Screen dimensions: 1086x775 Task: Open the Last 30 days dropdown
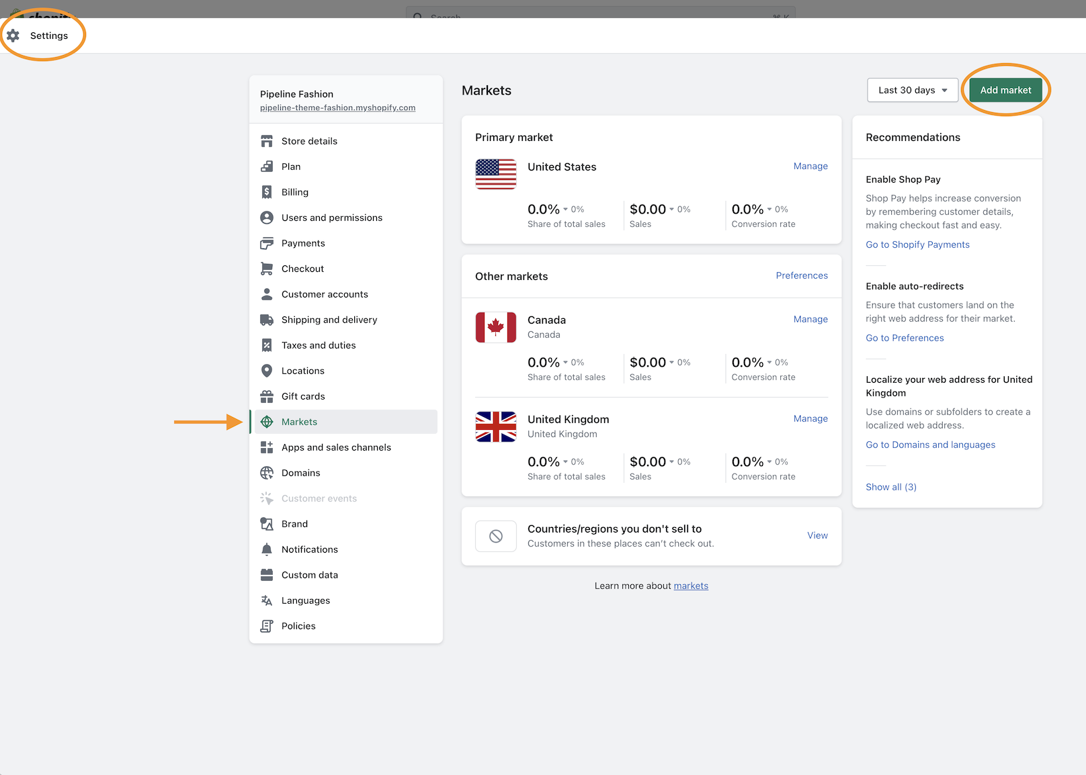(x=912, y=90)
